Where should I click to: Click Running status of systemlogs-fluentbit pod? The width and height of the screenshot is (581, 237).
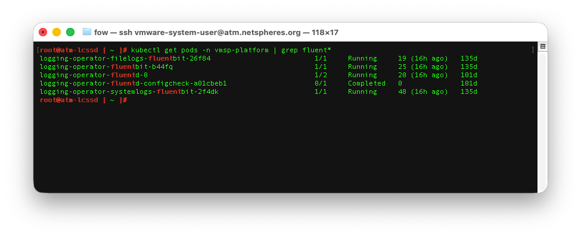(x=362, y=91)
